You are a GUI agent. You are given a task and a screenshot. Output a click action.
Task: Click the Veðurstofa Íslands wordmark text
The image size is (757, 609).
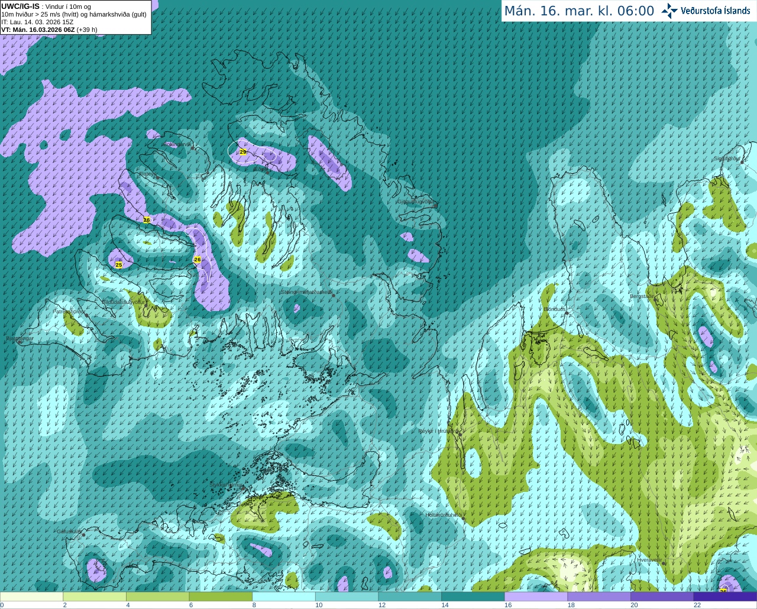pos(716,11)
